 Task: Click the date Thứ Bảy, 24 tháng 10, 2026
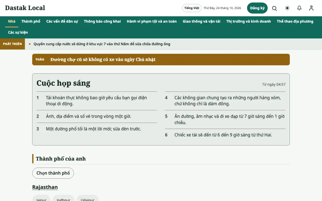(222, 8)
